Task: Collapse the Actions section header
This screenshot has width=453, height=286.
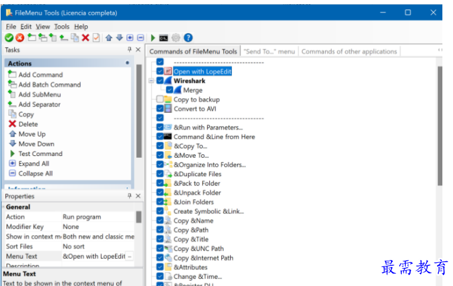Action: coord(127,63)
